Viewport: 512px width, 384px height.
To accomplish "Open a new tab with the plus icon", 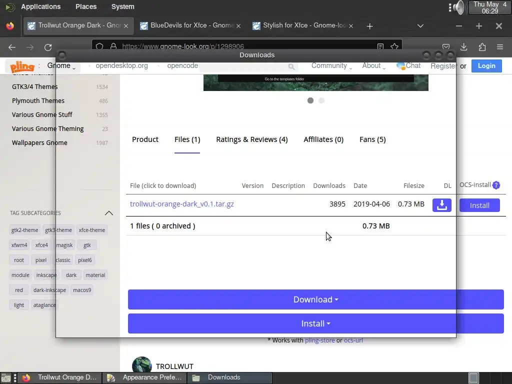I will pos(369,26).
